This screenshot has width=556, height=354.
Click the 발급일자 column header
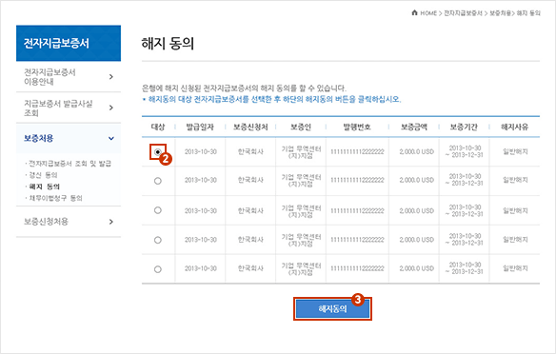[x=200, y=127]
